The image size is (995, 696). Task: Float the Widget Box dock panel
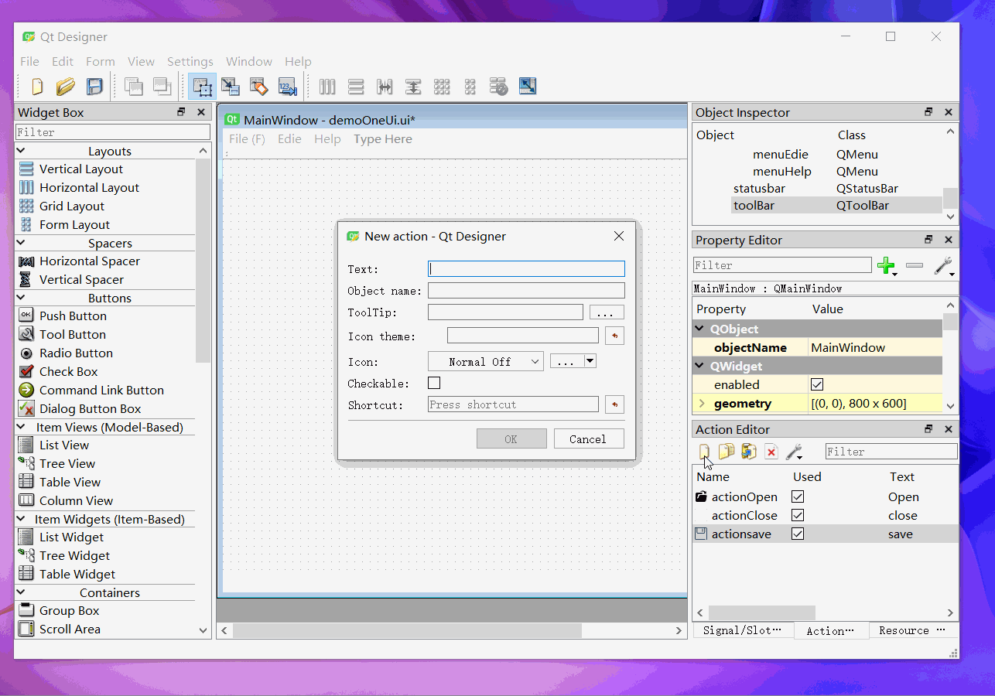[x=181, y=112]
